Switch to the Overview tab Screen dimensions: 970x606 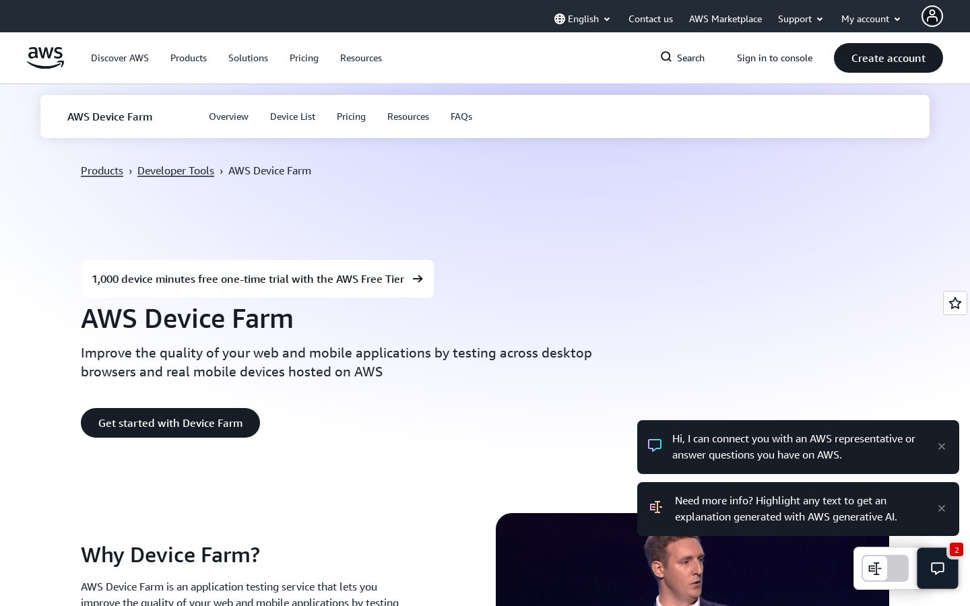pyautogui.click(x=228, y=116)
